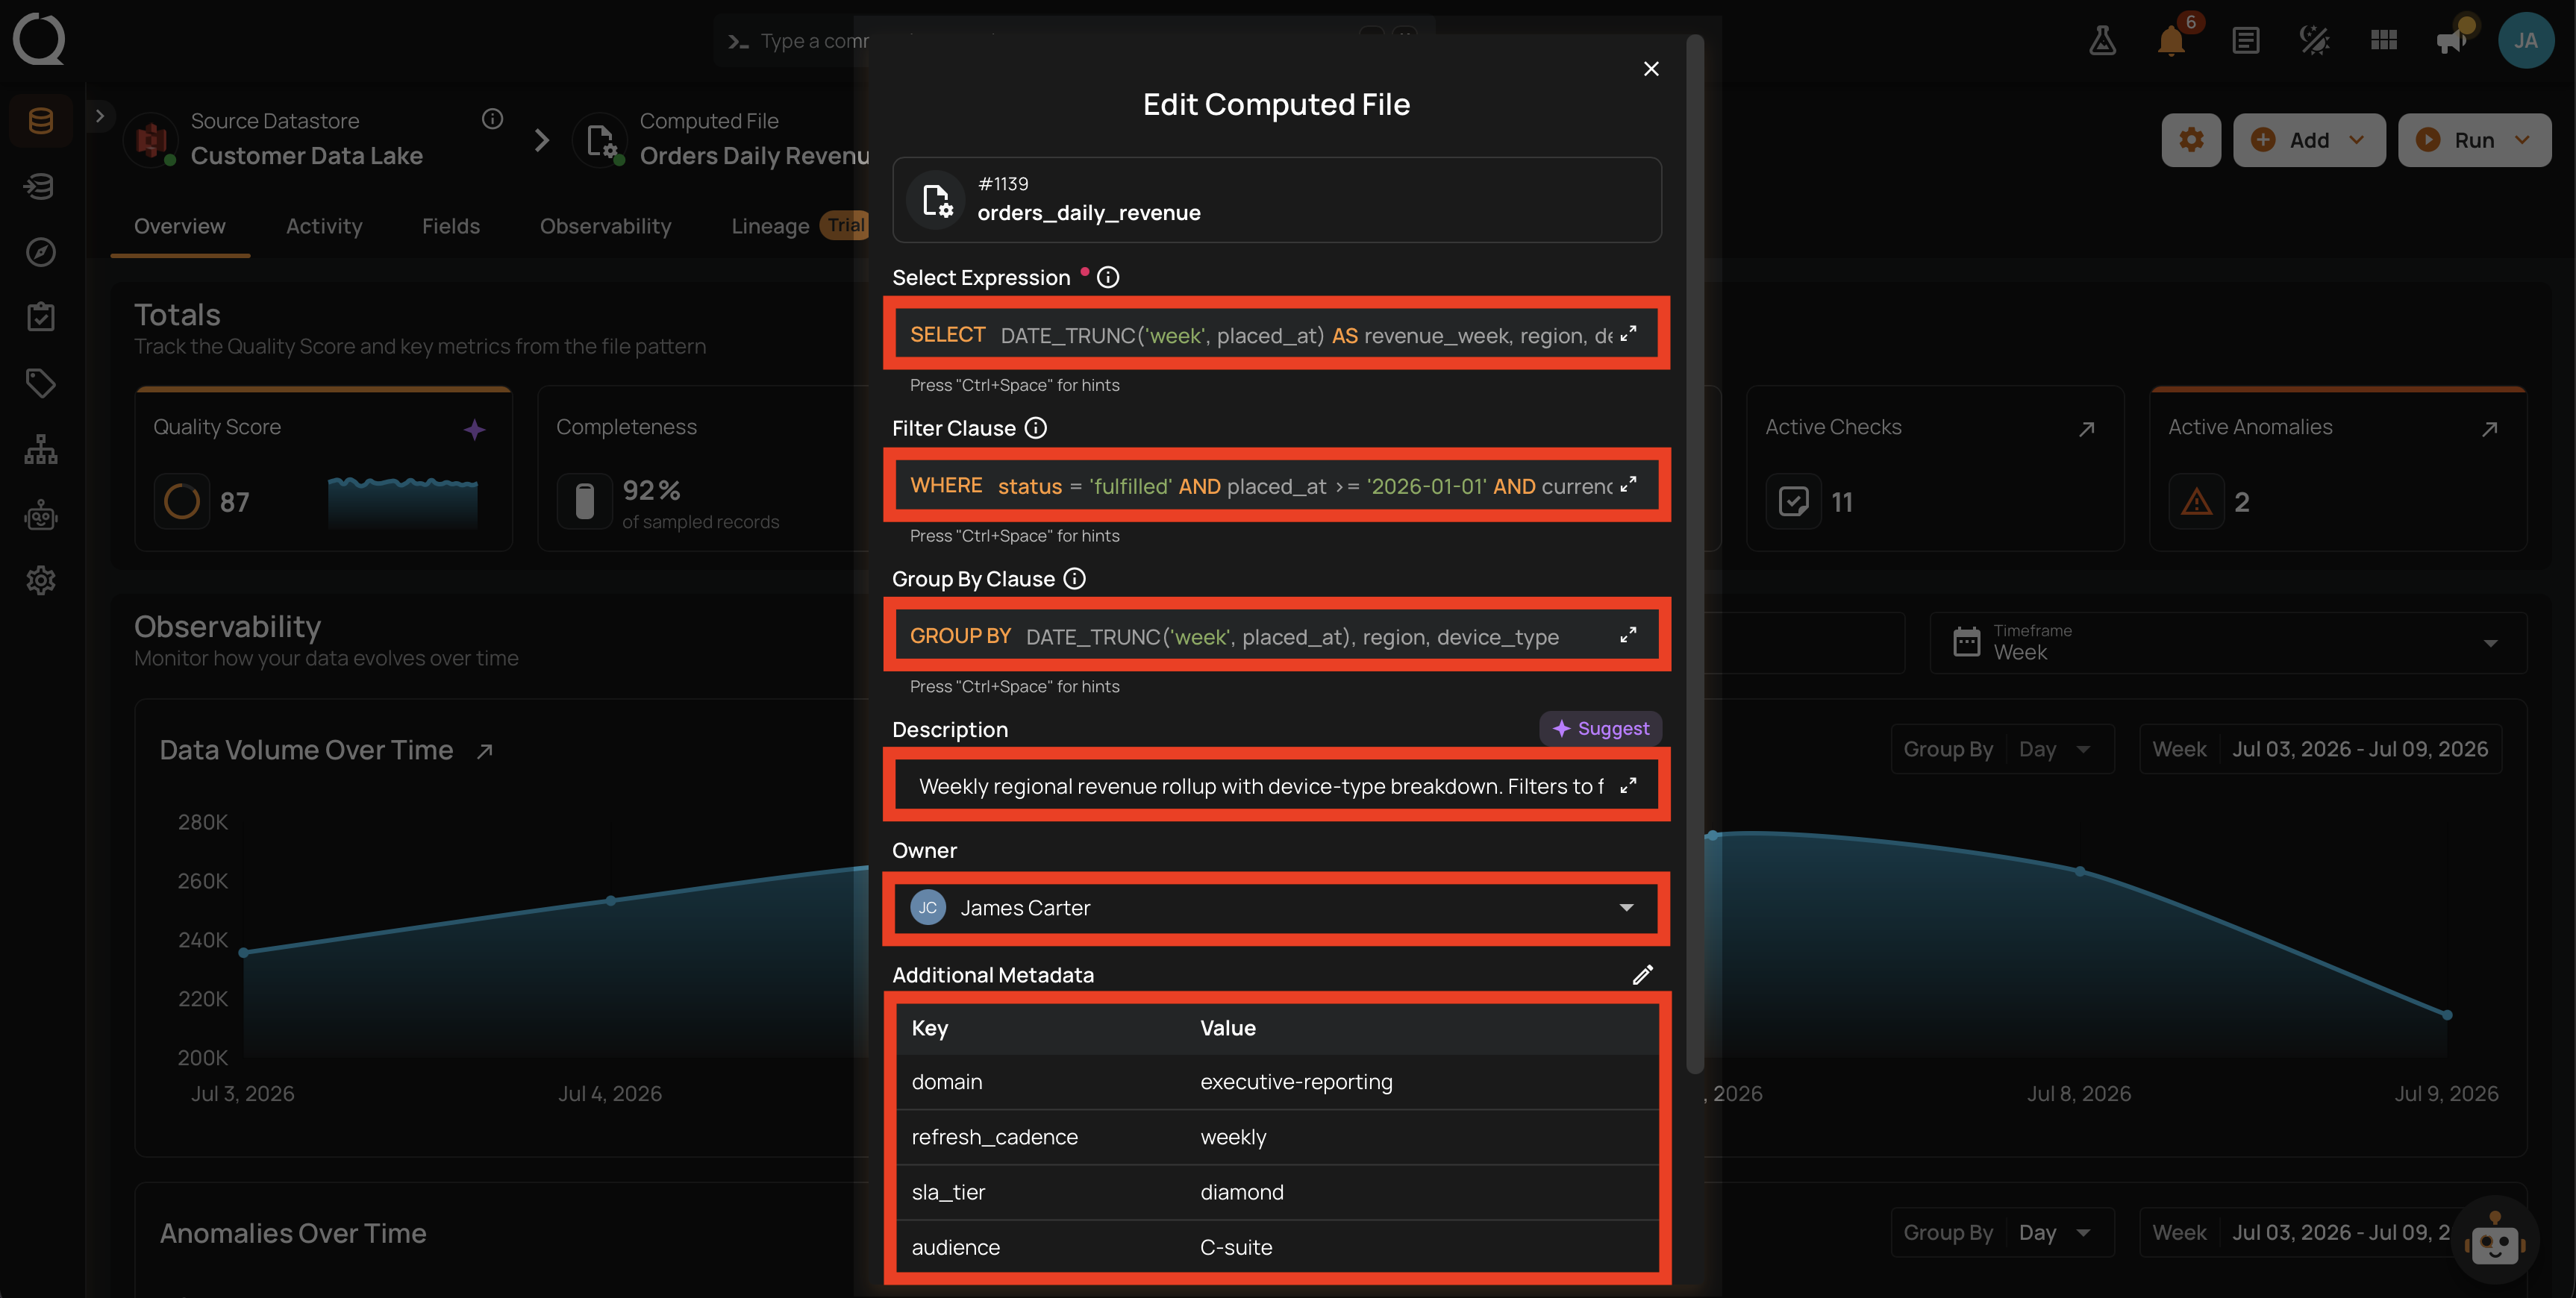The height and width of the screenshot is (1298, 2576).
Task: Open Data Volume Over Time expand arrow
Action: (x=485, y=751)
